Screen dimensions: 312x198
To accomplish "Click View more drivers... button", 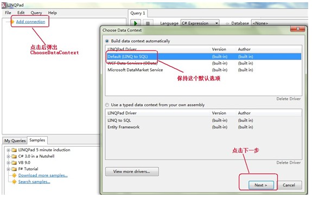I will (132, 171).
